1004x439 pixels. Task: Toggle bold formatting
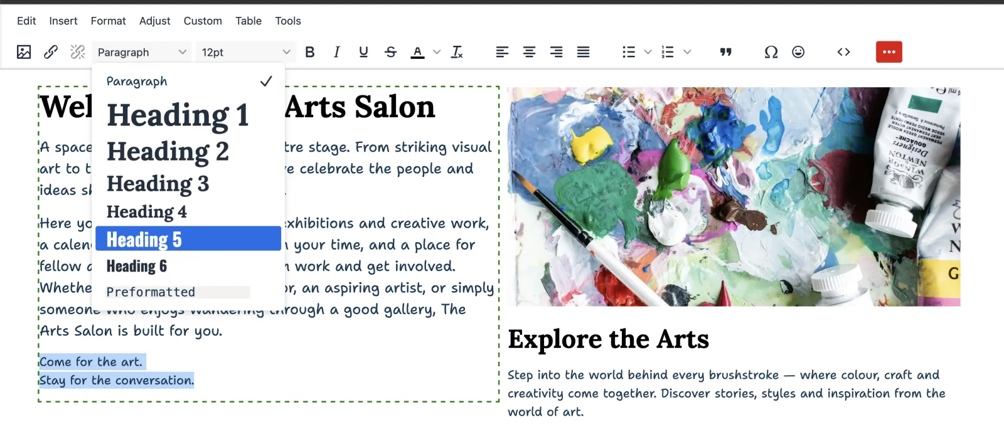click(x=310, y=52)
